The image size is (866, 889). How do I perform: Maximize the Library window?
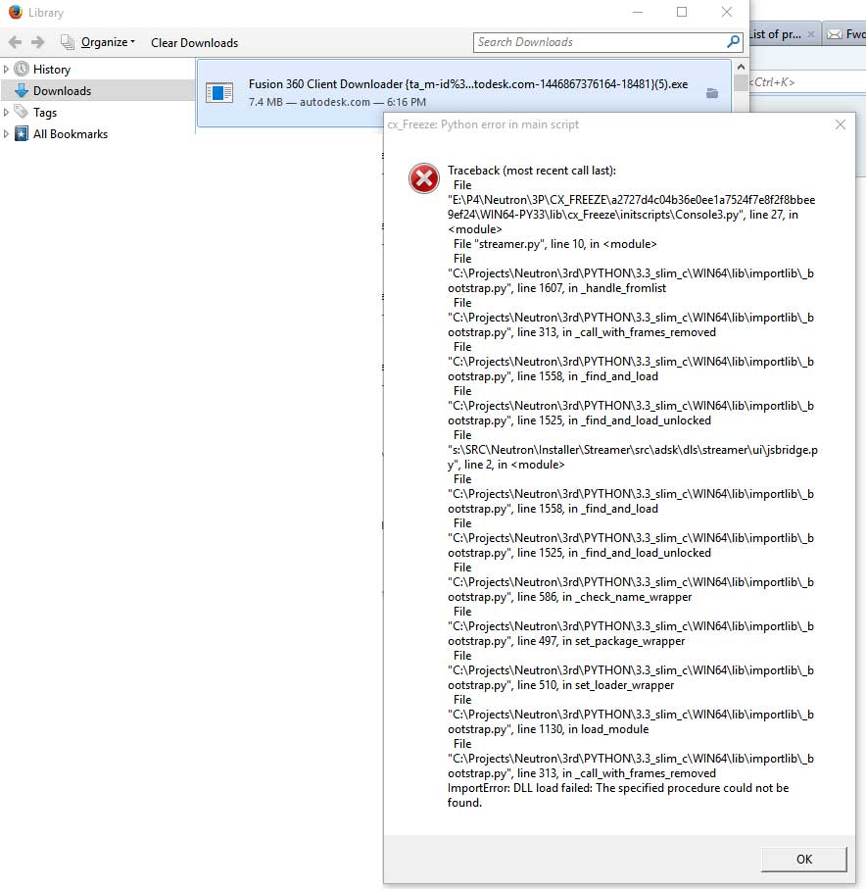682,12
